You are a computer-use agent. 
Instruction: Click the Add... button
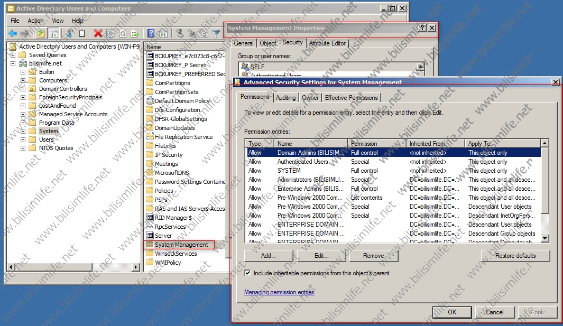point(269,256)
